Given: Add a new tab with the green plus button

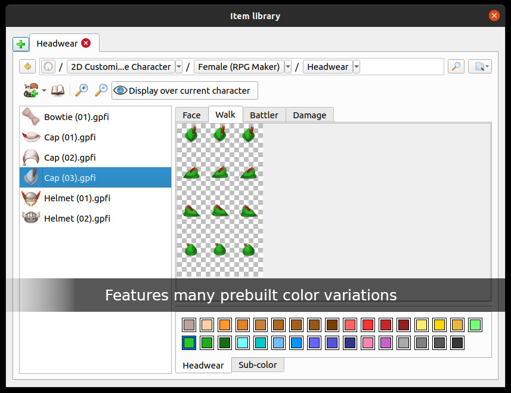Looking at the screenshot, I should point(21,43).
